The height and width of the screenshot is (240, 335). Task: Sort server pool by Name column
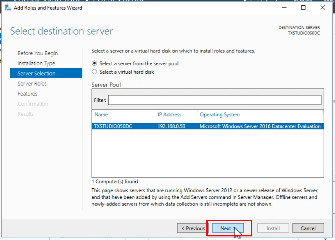(x=101, y=114)
